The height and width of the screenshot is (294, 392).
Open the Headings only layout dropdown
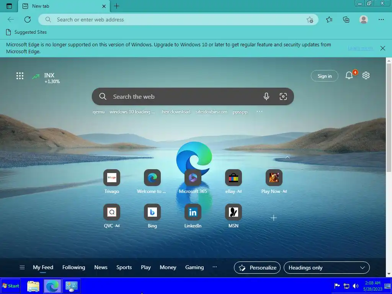pyautogui.click(x=327, y=268)
